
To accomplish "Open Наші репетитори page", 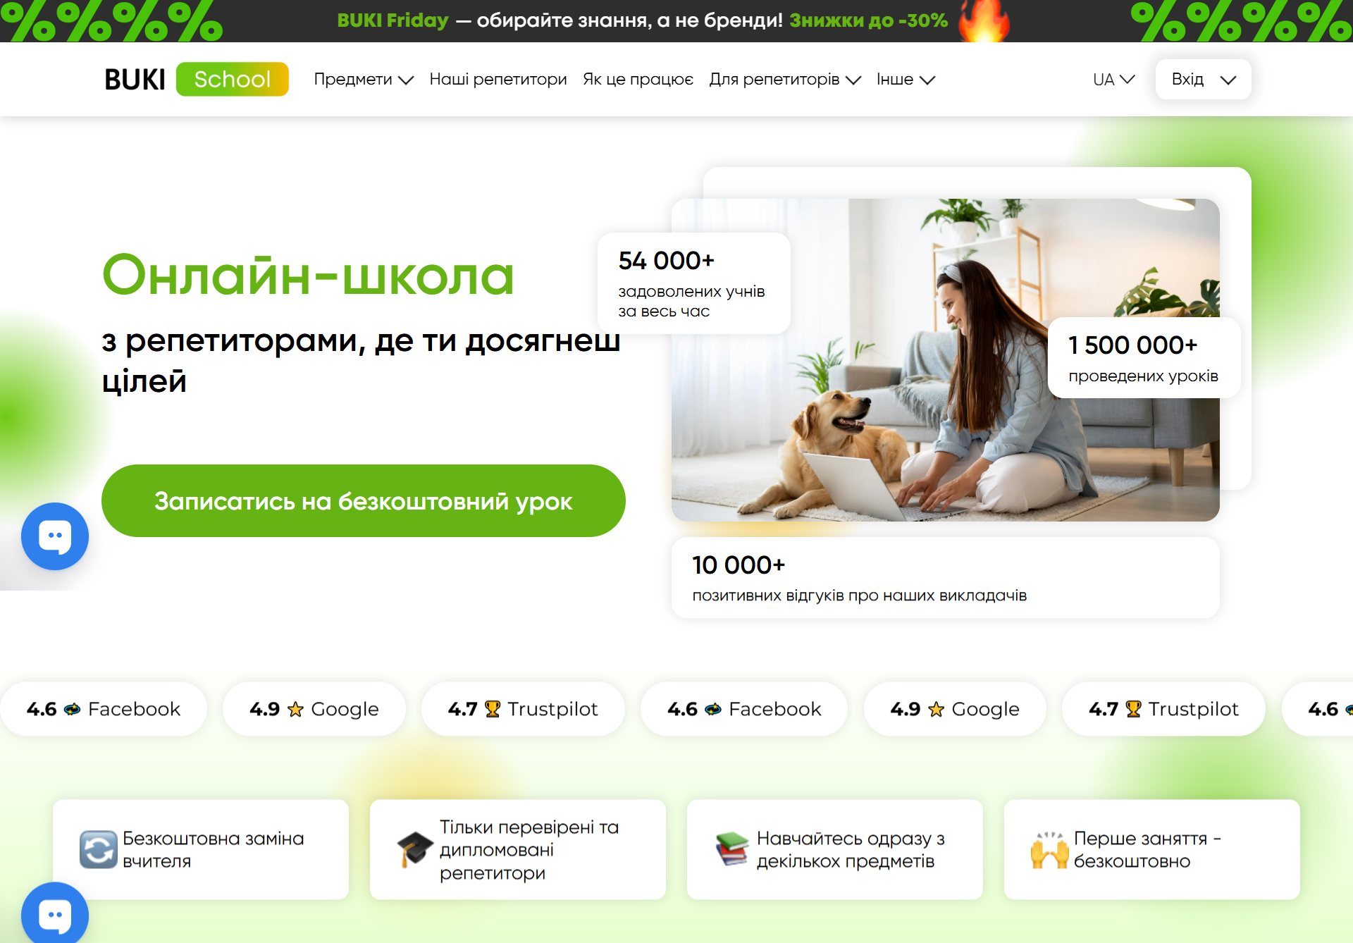I will coord(498,80).
